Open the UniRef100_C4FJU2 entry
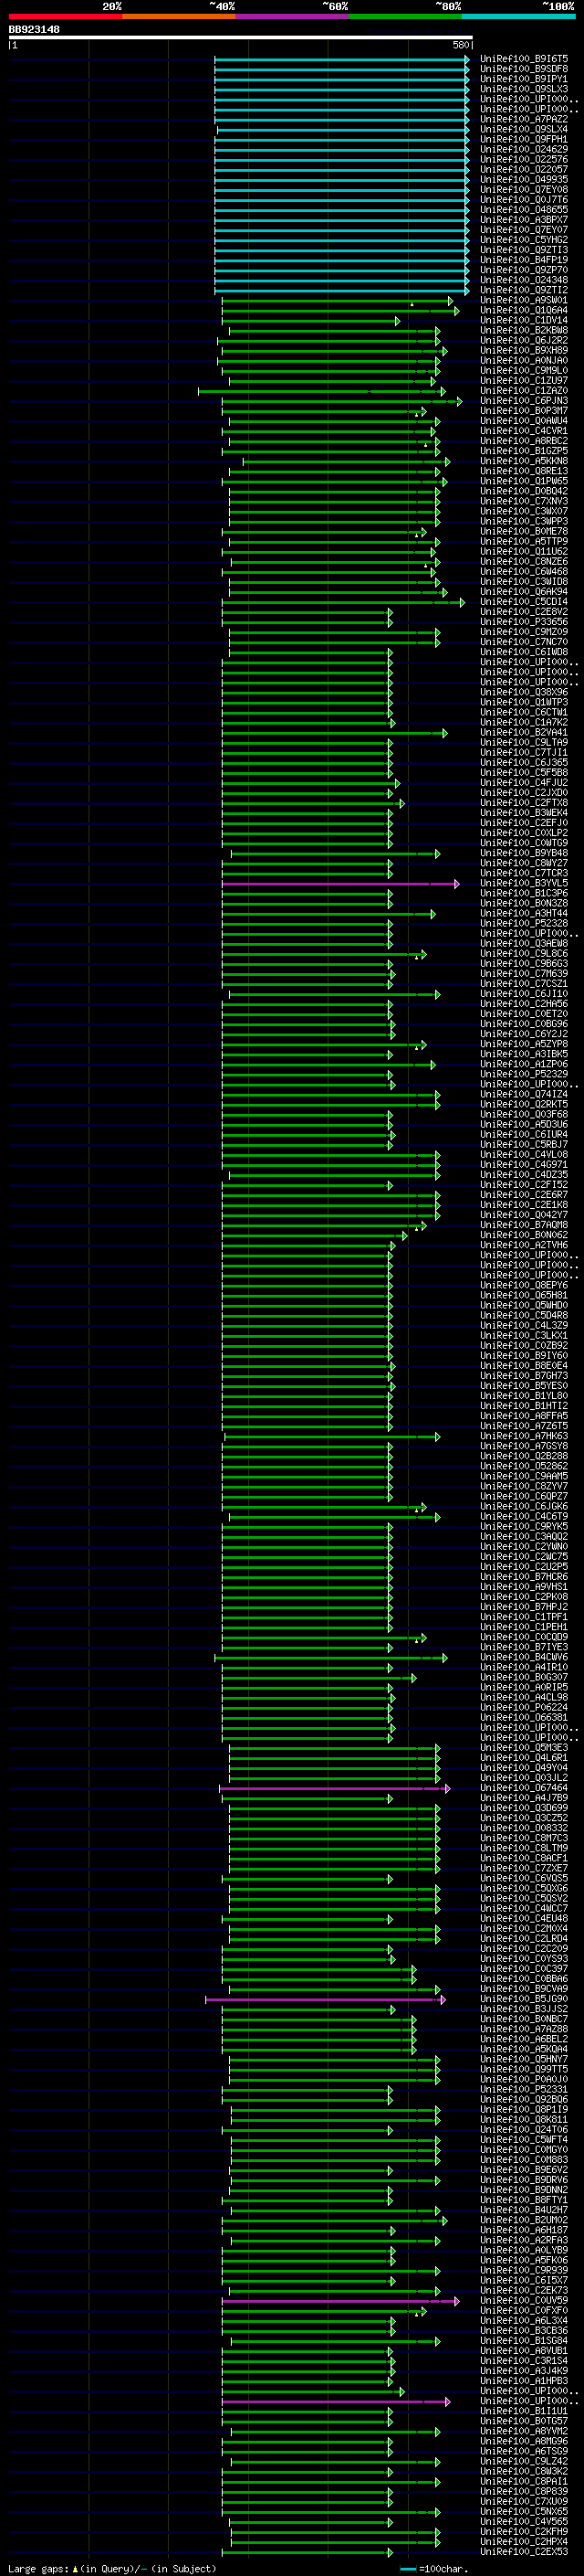Image resolution: width=584 pixels, height=2576 pixels. tap(524, 783)
